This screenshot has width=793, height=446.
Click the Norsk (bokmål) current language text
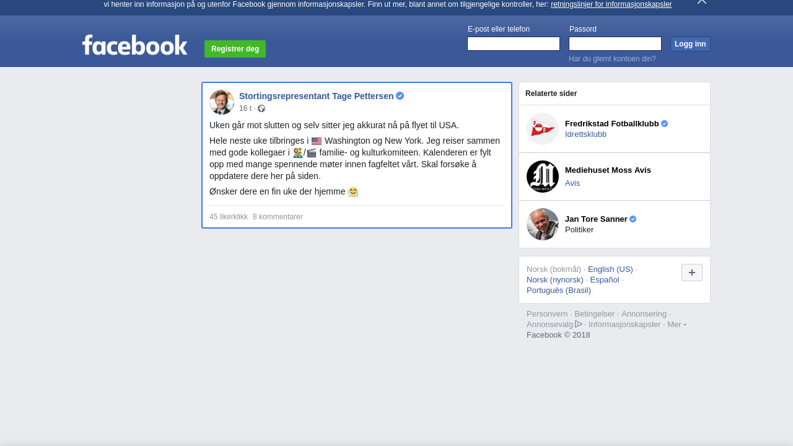554,269
